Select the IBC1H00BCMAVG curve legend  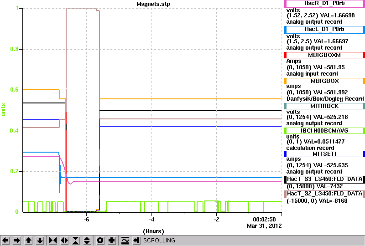click(324, 131)
